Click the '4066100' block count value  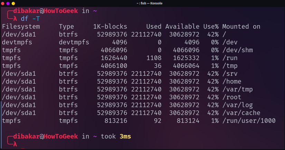(114, 66)
